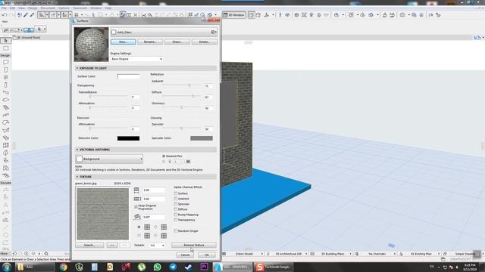Open the Edit menu
Viewport: 485px width, 272px height.
click(x=12, y=8)
